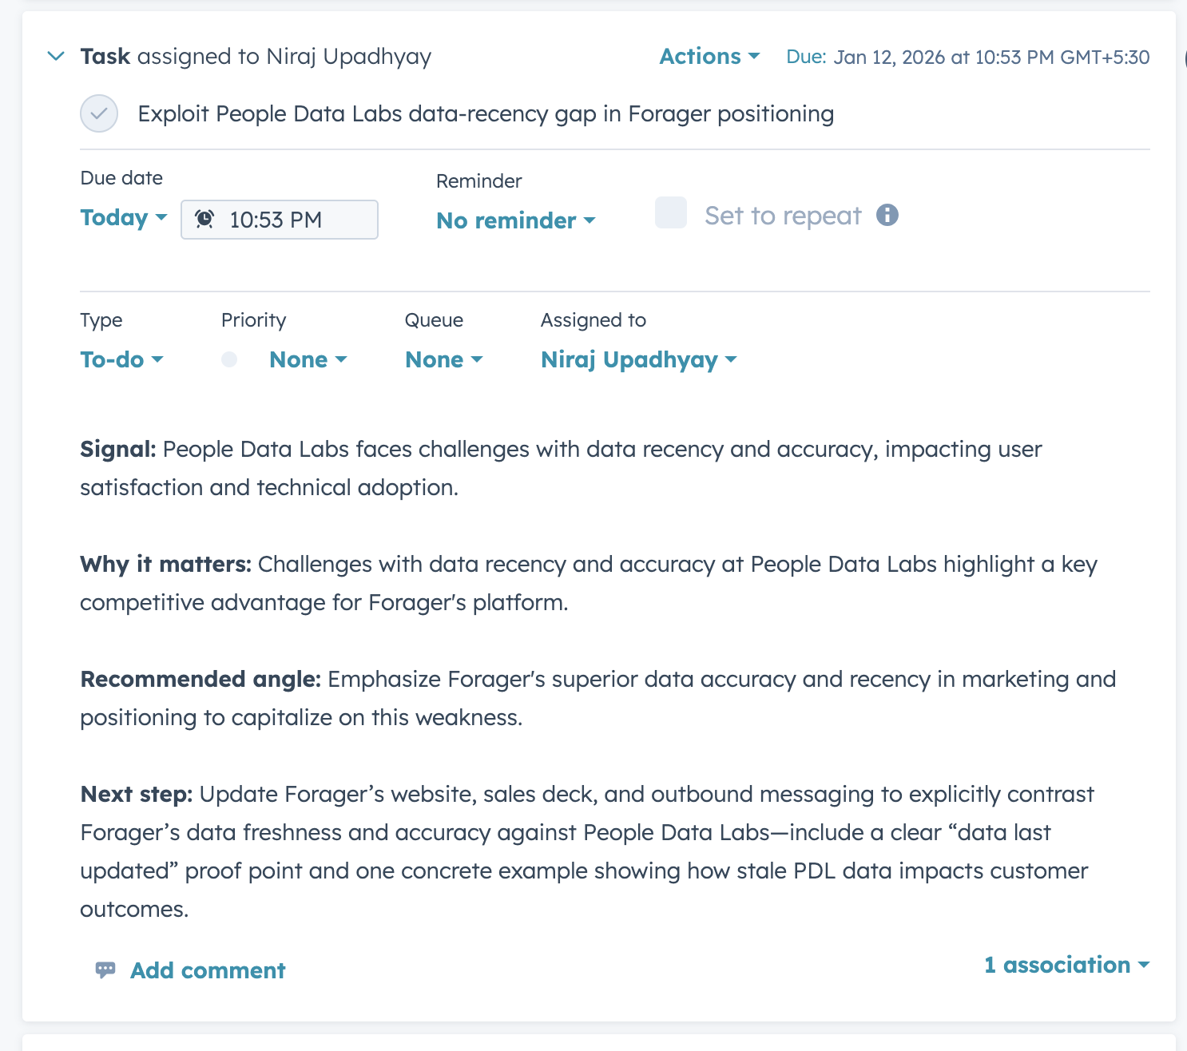Screen dimensions: 1187x1051
Task: Open the task Type dropdown showing To-do
Action: (x=121, y=359)
